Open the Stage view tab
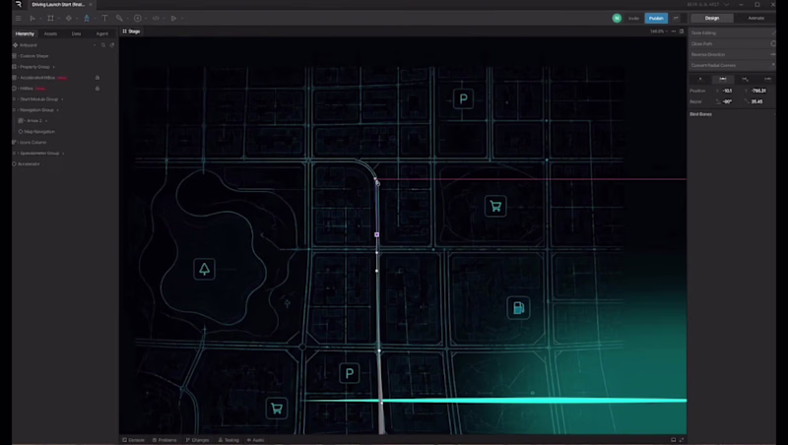788x445 pixels. click(131, 32)
